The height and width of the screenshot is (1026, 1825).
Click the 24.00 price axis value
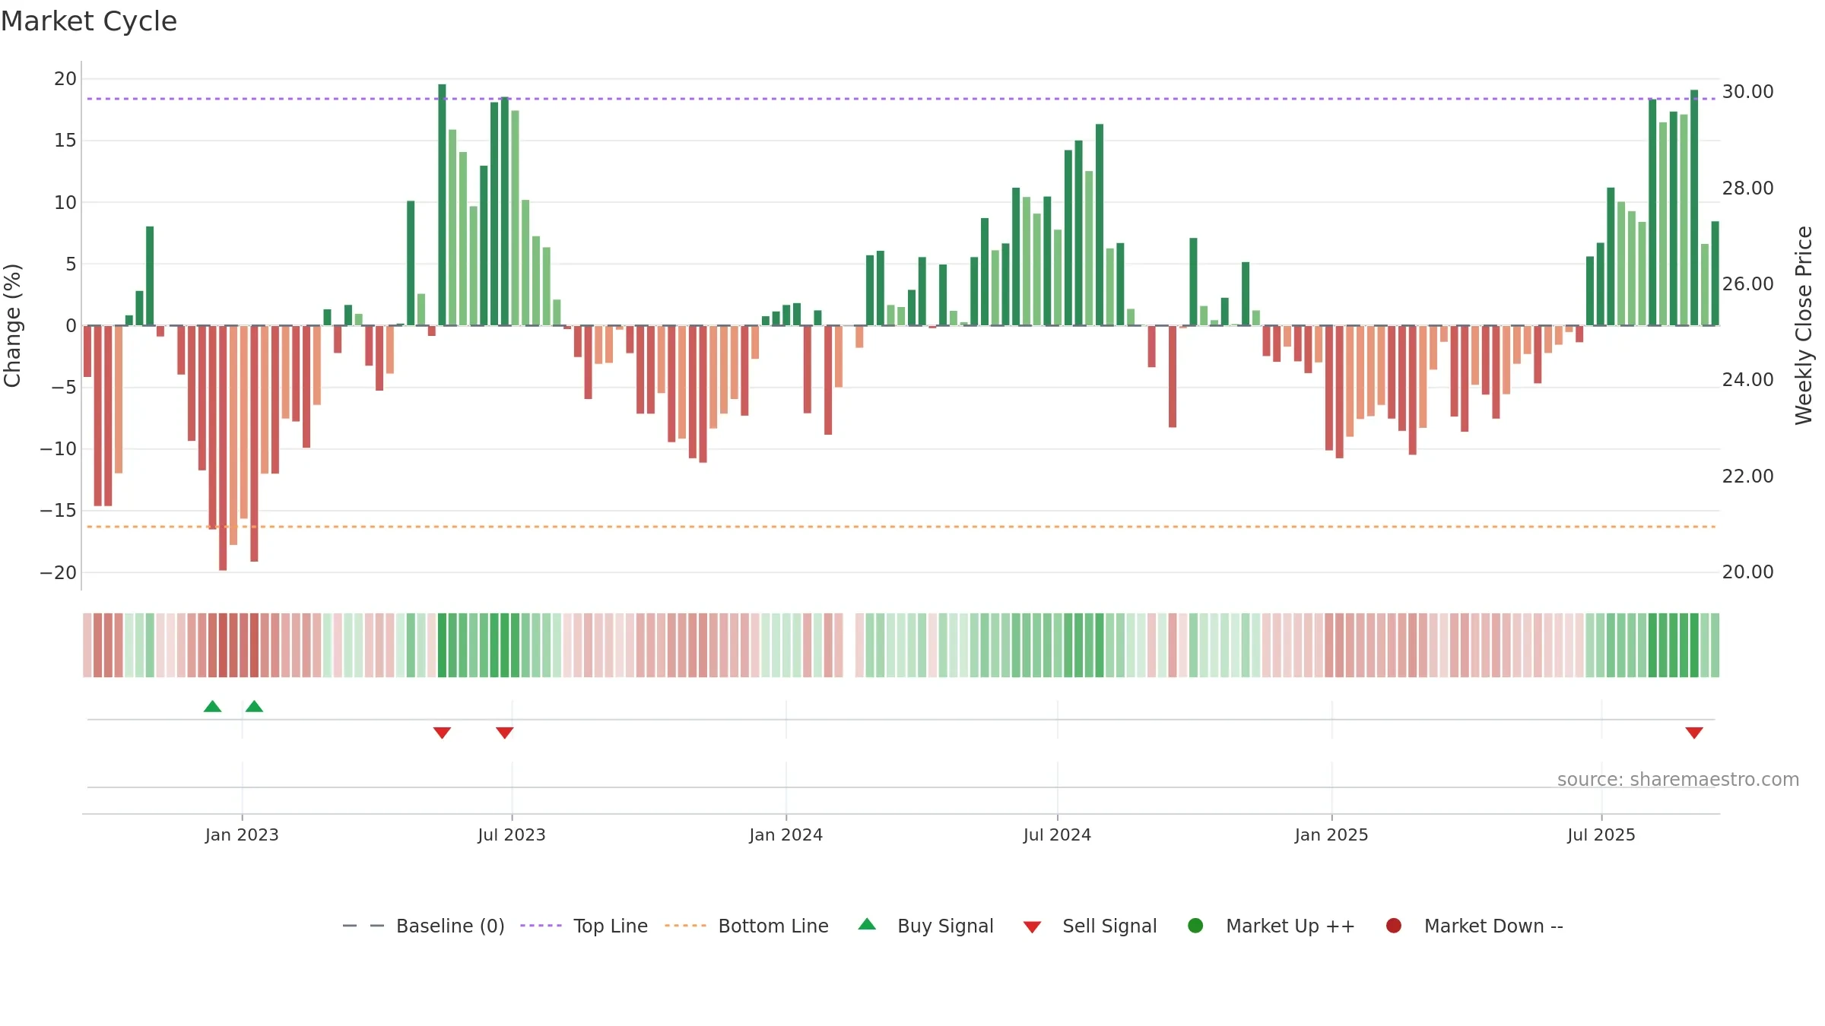[x=1747, y=379]
